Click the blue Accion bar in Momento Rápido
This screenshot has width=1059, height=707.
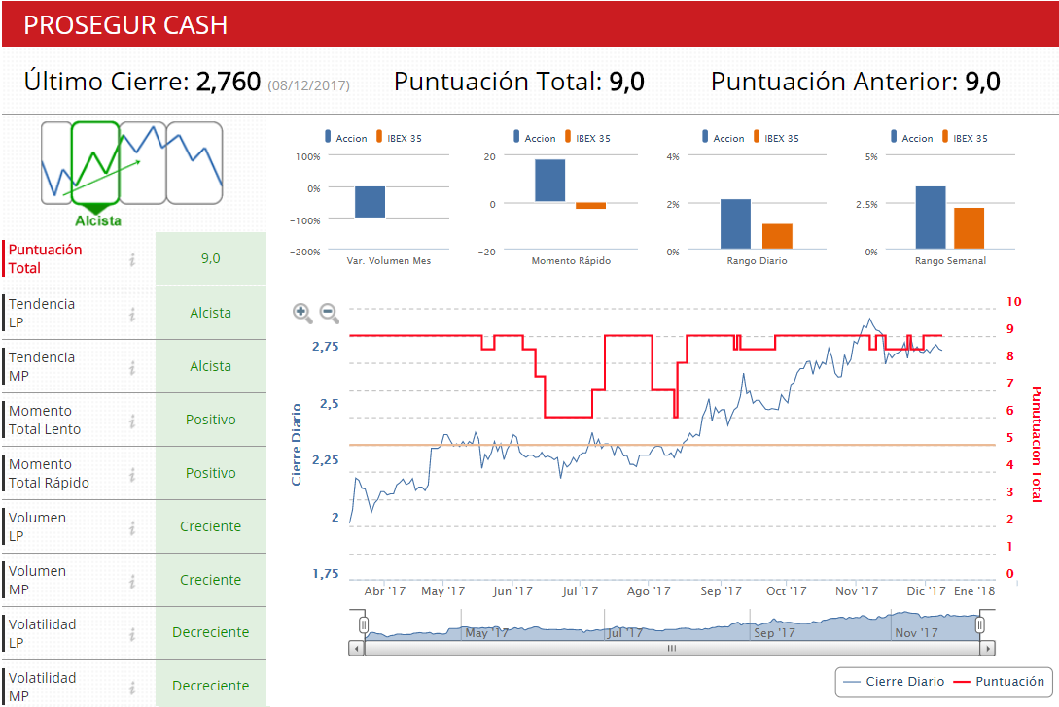pyautogui.click(x=549, y=181)
